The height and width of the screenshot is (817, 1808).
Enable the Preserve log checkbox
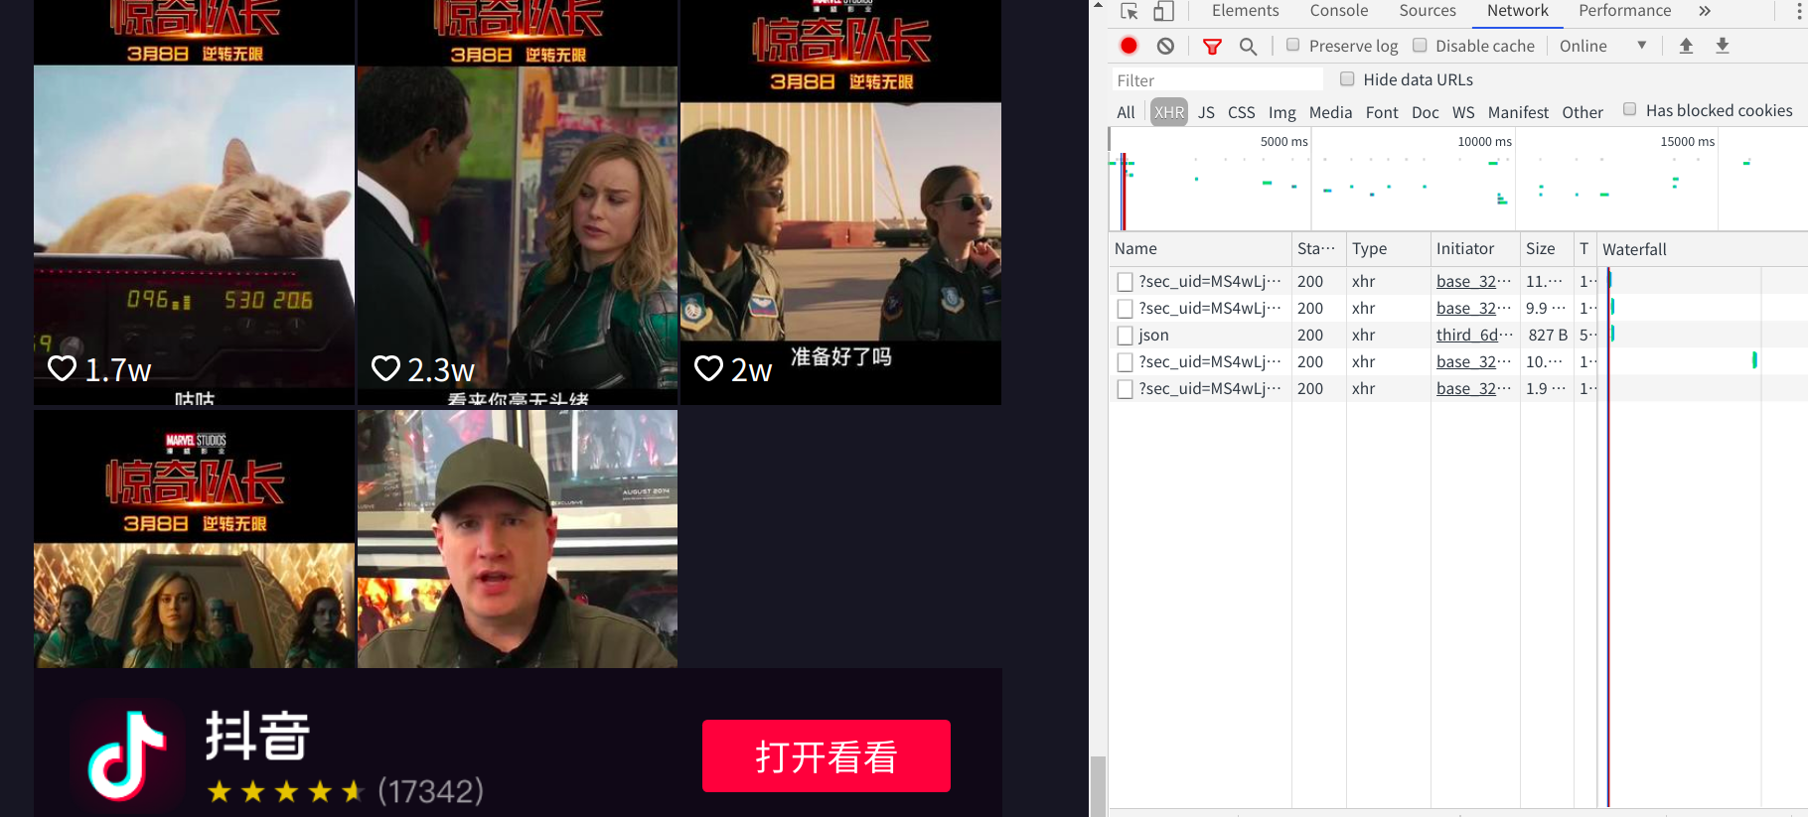[x=1292, y=45]
